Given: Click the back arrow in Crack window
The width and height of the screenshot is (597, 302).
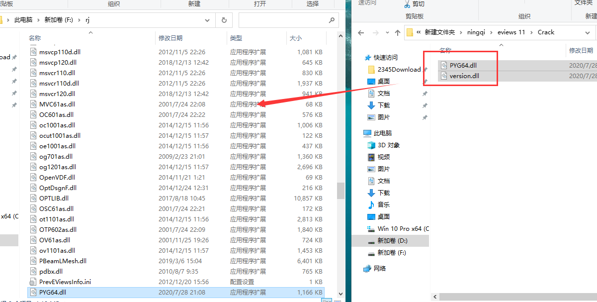Looking at the screenshot, I should click(x=361, y=32).
